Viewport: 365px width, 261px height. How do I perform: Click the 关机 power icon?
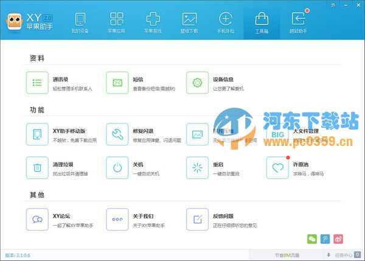click(117, 168)
